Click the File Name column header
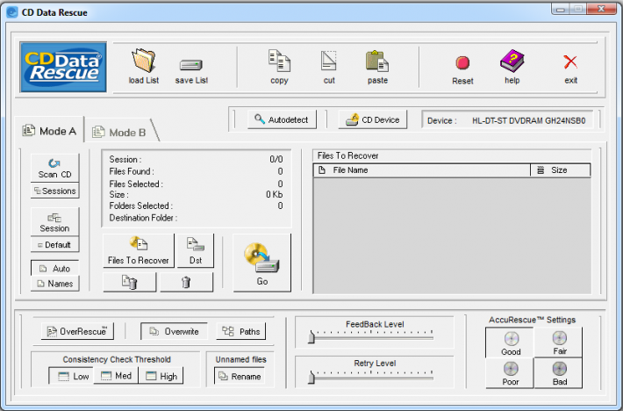 point(422,170)
